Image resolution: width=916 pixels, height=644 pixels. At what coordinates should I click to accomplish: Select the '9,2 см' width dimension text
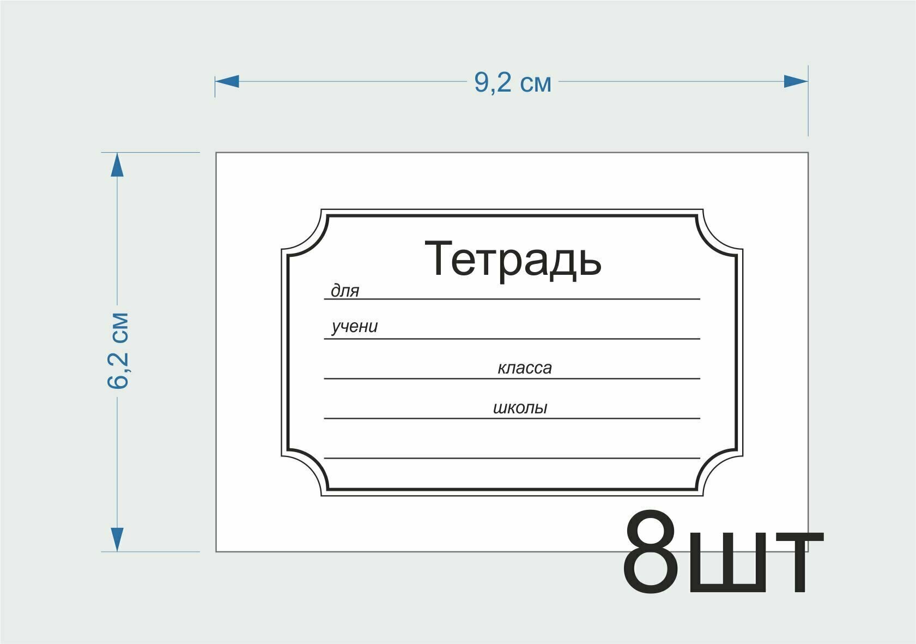pyautogui.click(x=513, y=82)
